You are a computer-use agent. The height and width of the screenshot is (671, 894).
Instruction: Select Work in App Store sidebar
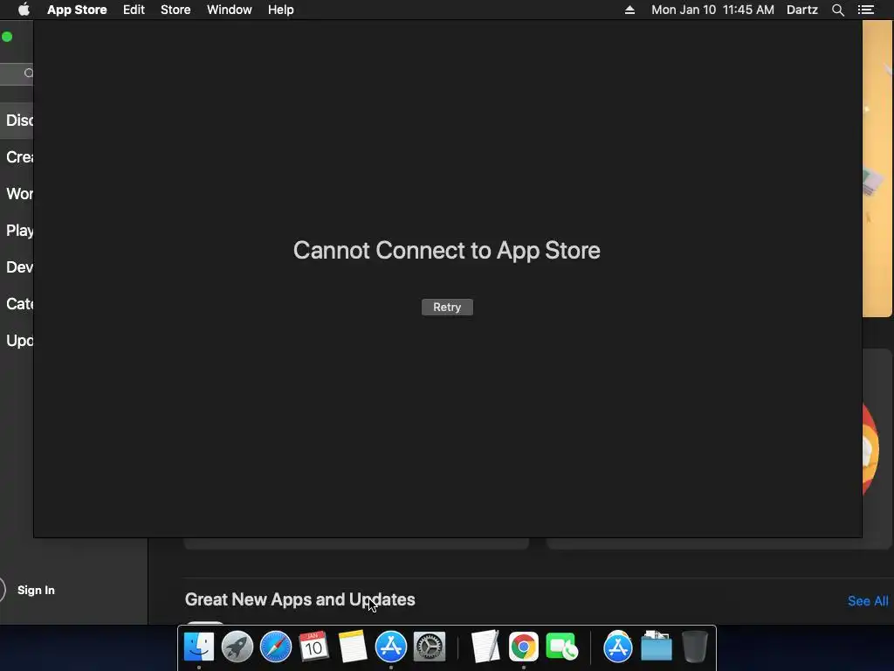(x=17, y=194)
